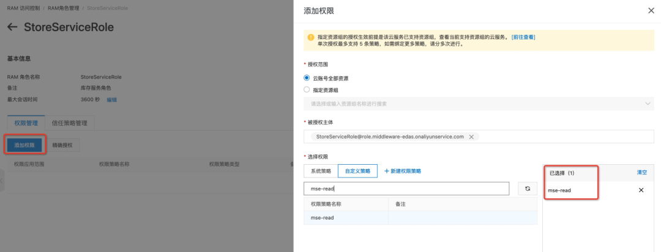Image resolution: width=661 pixels, height=252 pixels.
Task: Remove the selected mse-read policy with X
Action: [641, 190]
